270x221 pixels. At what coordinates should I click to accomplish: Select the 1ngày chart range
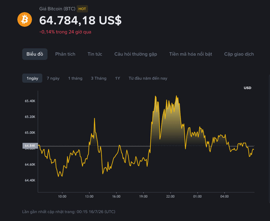(32, 78)
